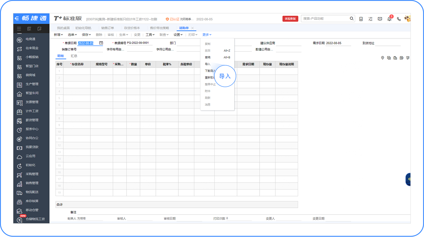Open the 薪资管理 module
Viewport: 424px width, 237px height.
pyautogui.click(x=31, y=120)
